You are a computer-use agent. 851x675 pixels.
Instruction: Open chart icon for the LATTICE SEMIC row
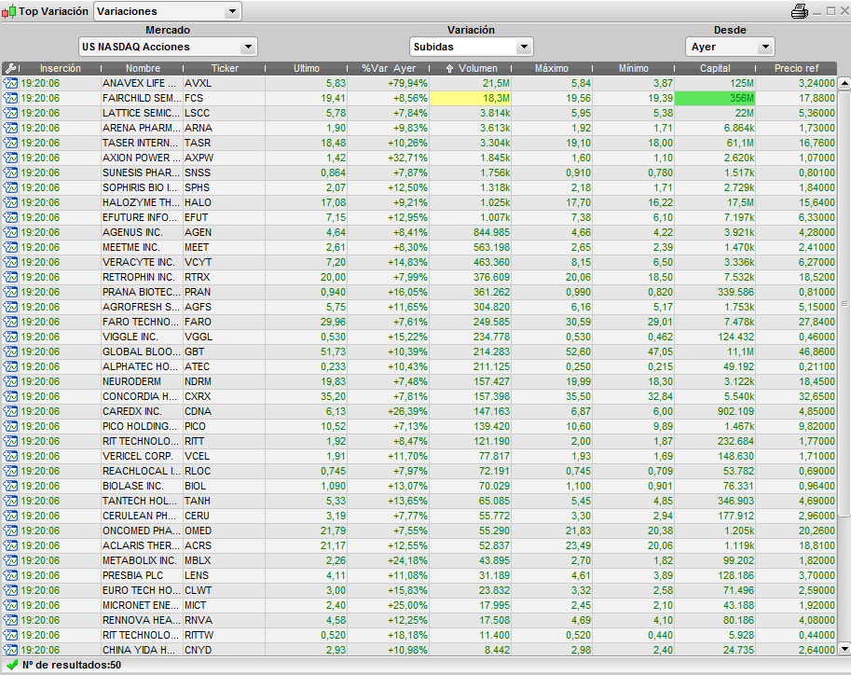10,113
